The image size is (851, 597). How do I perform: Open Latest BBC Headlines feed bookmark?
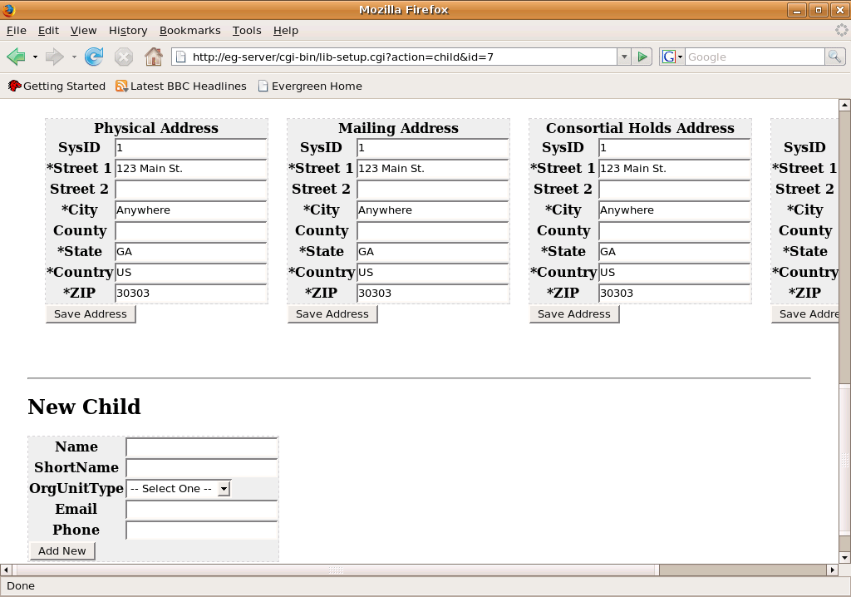[180, 86]
